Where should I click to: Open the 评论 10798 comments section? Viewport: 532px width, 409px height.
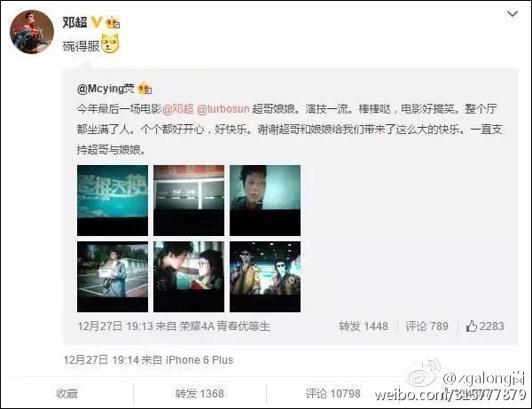click(332, 394)
